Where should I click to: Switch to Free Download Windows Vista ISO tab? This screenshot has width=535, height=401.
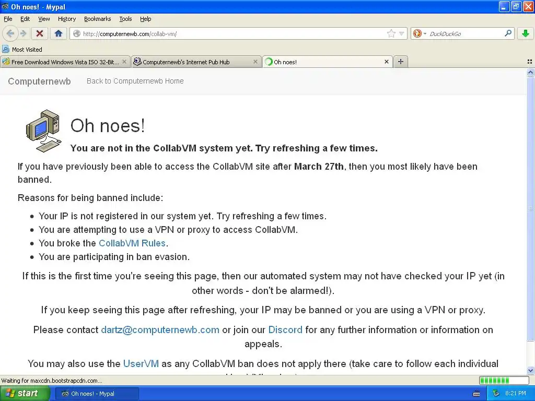(65, 62)
